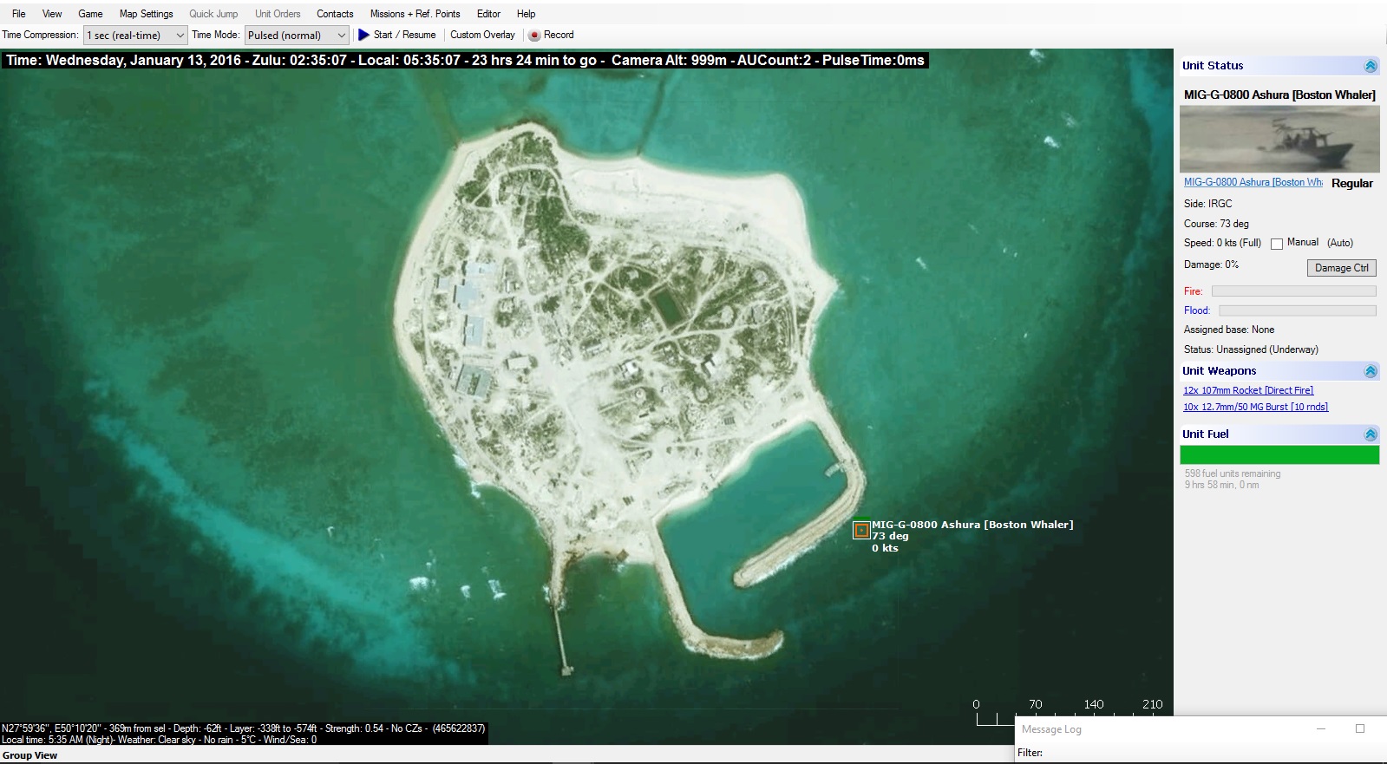Click the 'Status: Unassigned (Underway)' text

point(1251,349)
